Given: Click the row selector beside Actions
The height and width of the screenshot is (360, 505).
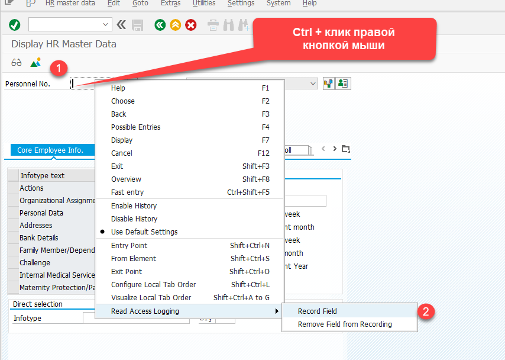Looking at the screenshot, I should click(x=14, y=188).
